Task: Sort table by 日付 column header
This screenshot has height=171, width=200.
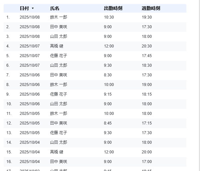Action: point(24,8)
